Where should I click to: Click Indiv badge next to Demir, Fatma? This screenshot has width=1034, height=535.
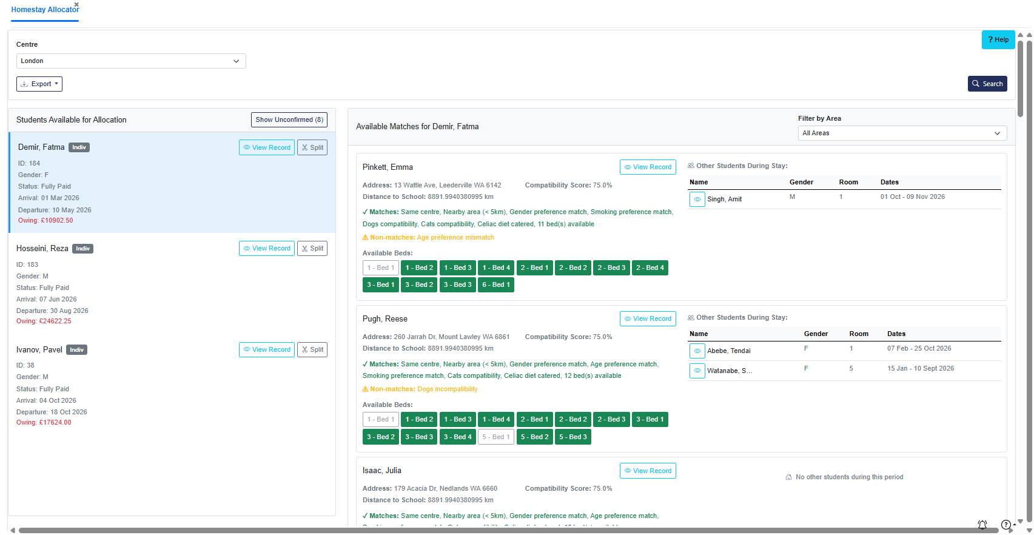point(79,147)
